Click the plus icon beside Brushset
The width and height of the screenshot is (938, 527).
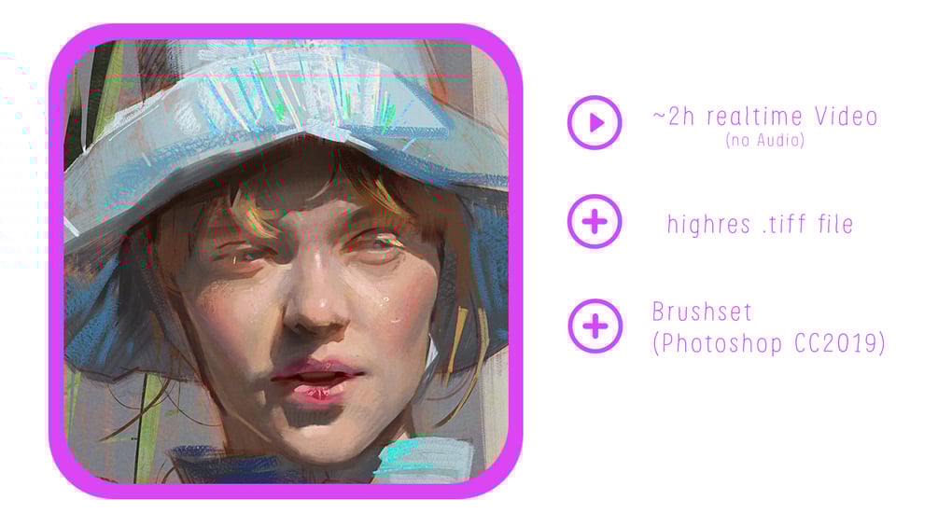(x=595, y=326)
